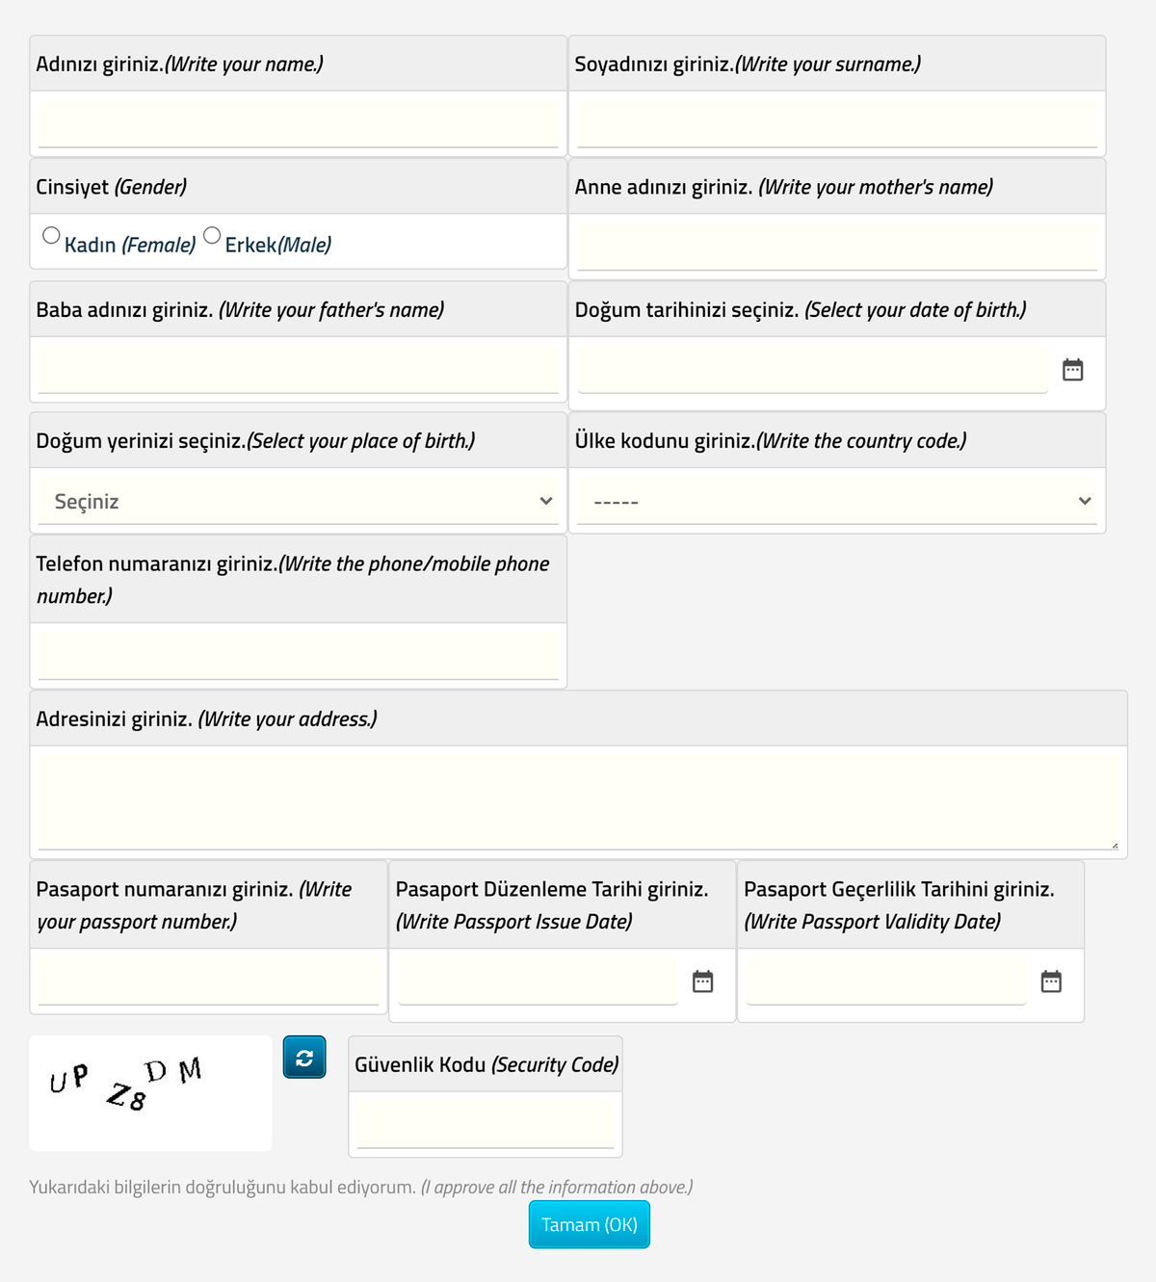Image resolution: width=1156 pixels, height=1282 pixels.
Task: Focus the passport number input field
Action: point(209,980)
